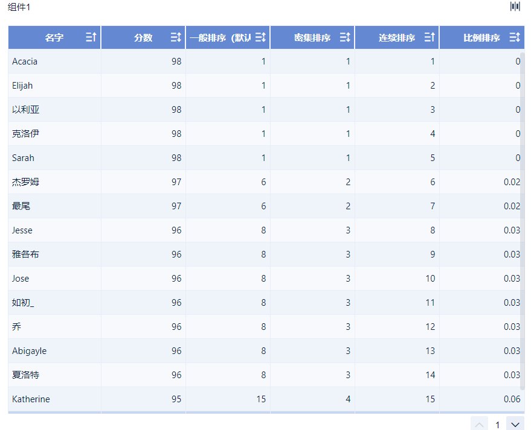This screenshot has height=430, width=531.
Task: Click the sort icon in 名字 column header
Action: [91, 37]
